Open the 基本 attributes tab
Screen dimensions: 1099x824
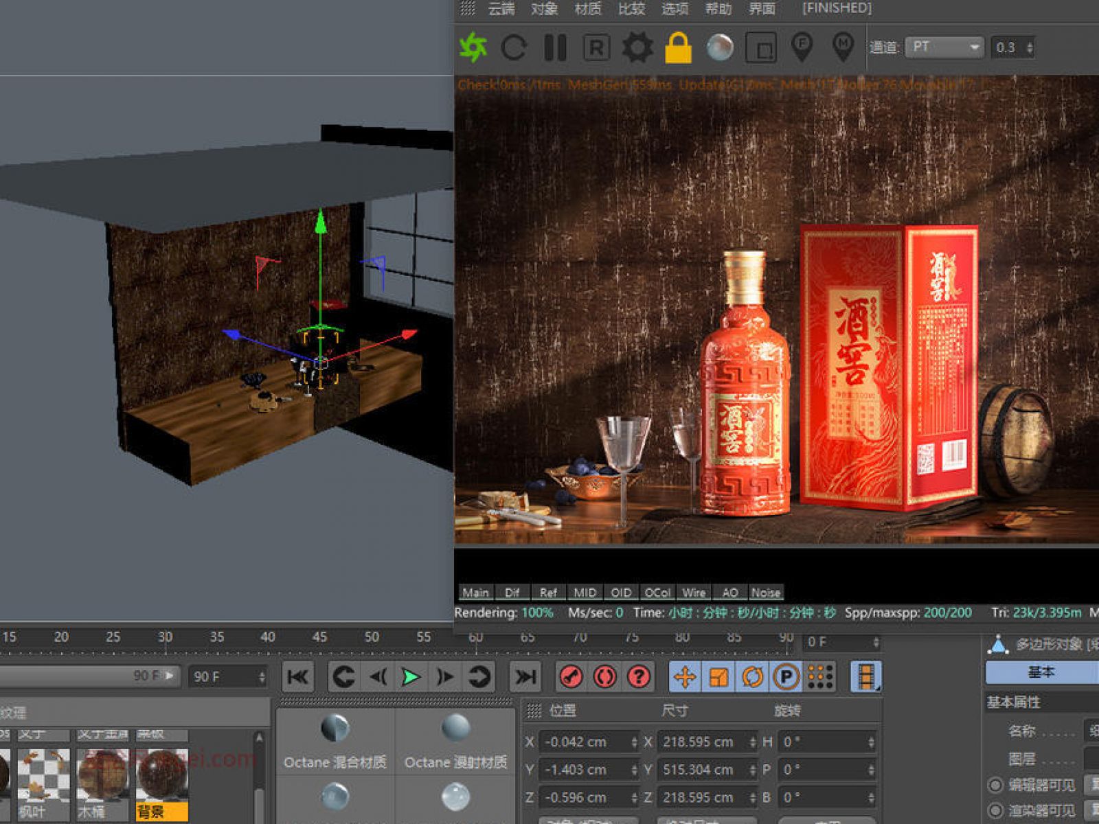[x=1041, y=672]
